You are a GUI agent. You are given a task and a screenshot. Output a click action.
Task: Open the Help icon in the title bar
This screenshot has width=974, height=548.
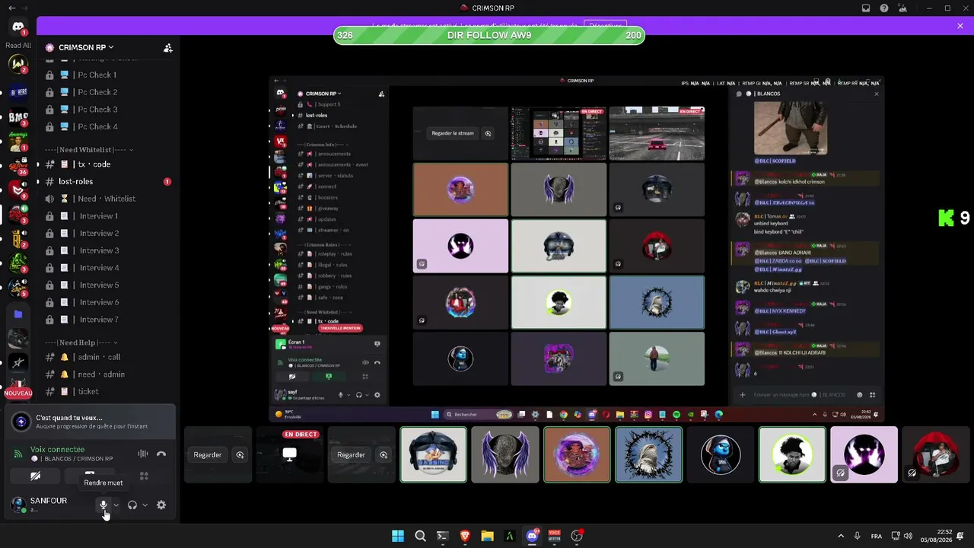[884, 8]
